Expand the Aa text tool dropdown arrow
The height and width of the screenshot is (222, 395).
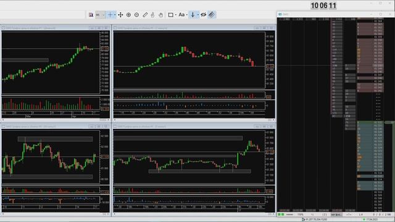pyautogui.click(x=186, y=15)
